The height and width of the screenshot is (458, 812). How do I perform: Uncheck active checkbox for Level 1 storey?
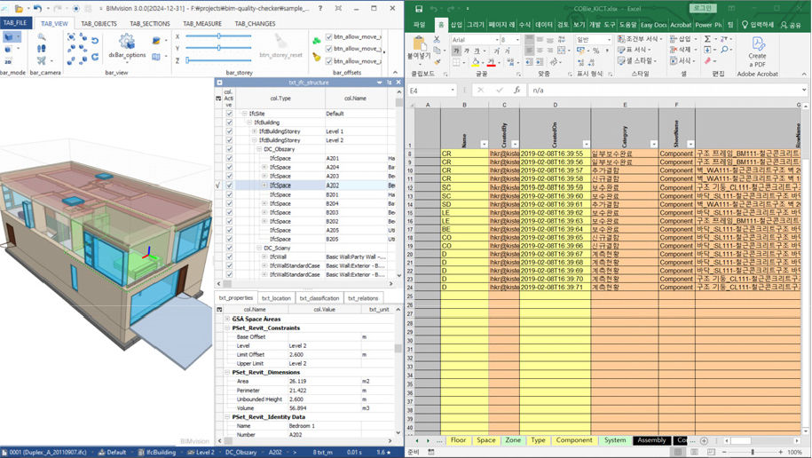coord(229,131)
